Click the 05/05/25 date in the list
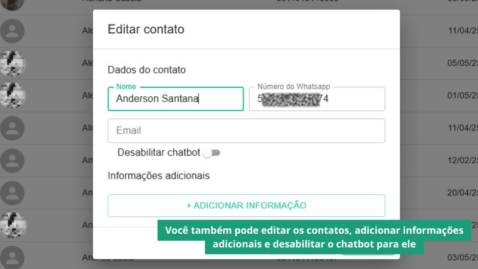The height and width of the screenshot is (269, 478). click(x=462, y=63)
